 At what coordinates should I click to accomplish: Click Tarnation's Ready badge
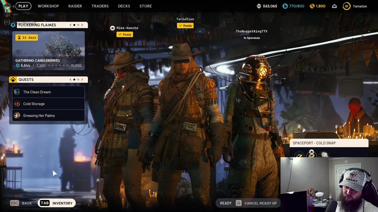pyautogui.click(x=185, y=26)
